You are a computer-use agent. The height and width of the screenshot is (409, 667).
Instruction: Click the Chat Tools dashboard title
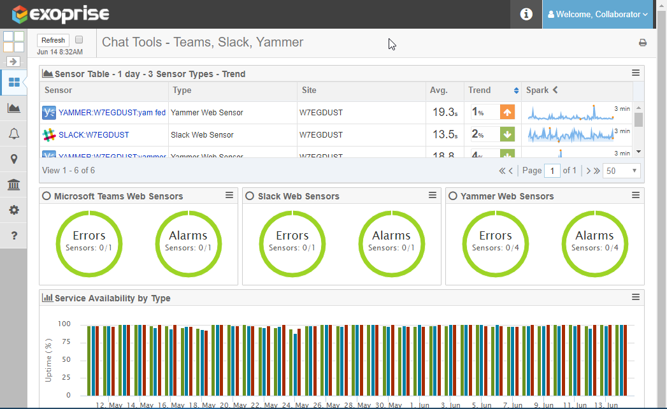(x=203, y=42)
